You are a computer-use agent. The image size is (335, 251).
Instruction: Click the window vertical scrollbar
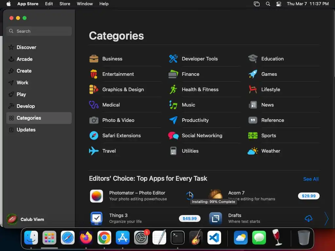pos(334,44)
